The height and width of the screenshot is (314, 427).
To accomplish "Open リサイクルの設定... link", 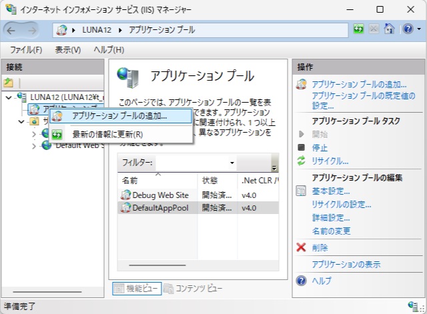I will tap(341, 205).
